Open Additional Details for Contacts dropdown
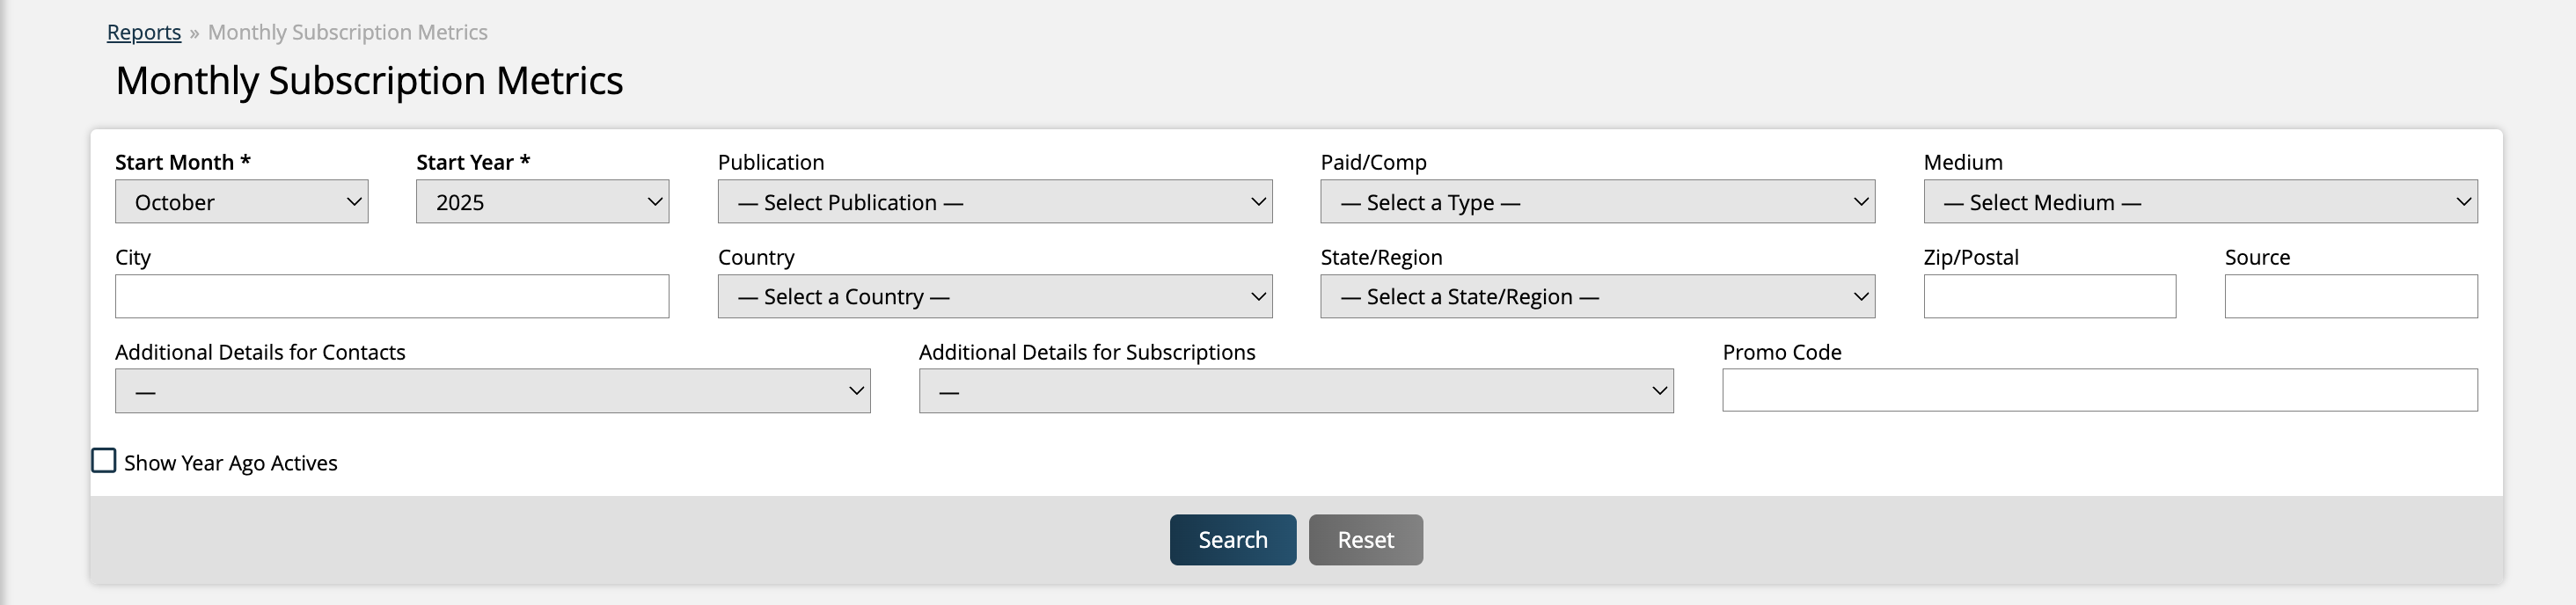 click(492, 391)
